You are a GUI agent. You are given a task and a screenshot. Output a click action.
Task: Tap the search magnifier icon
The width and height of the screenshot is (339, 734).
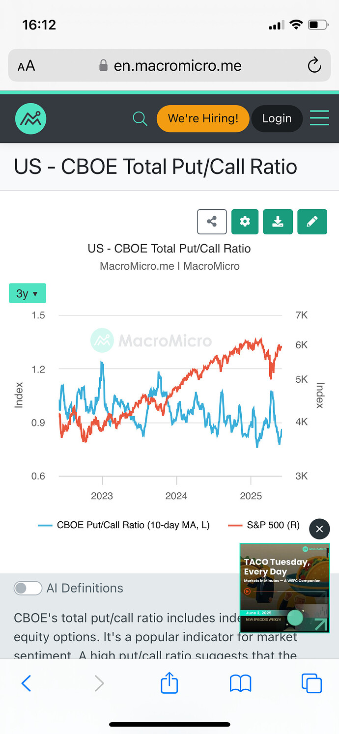pos(140,118)
